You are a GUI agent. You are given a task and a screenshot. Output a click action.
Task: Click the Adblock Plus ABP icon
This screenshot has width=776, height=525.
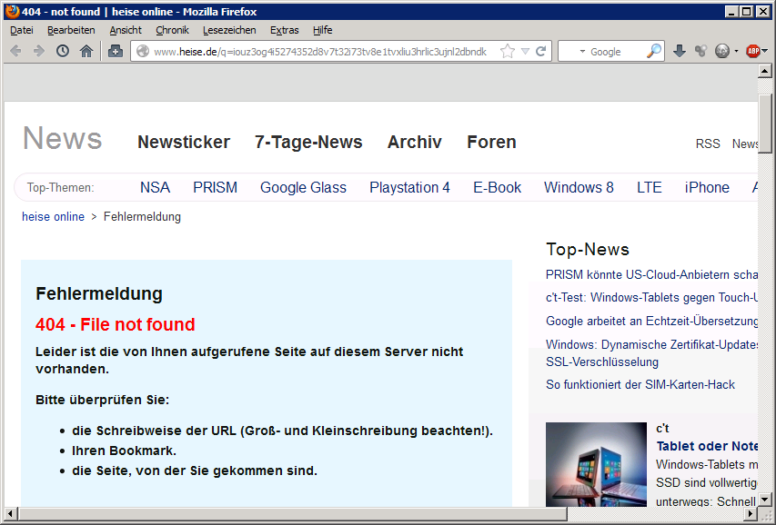point(752,51)
